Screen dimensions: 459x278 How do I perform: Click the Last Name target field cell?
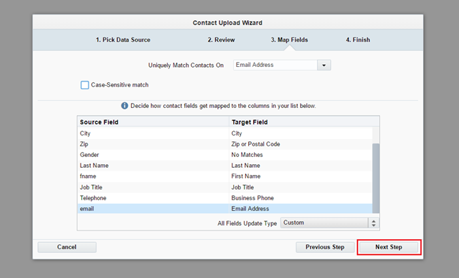coord(301,166)
